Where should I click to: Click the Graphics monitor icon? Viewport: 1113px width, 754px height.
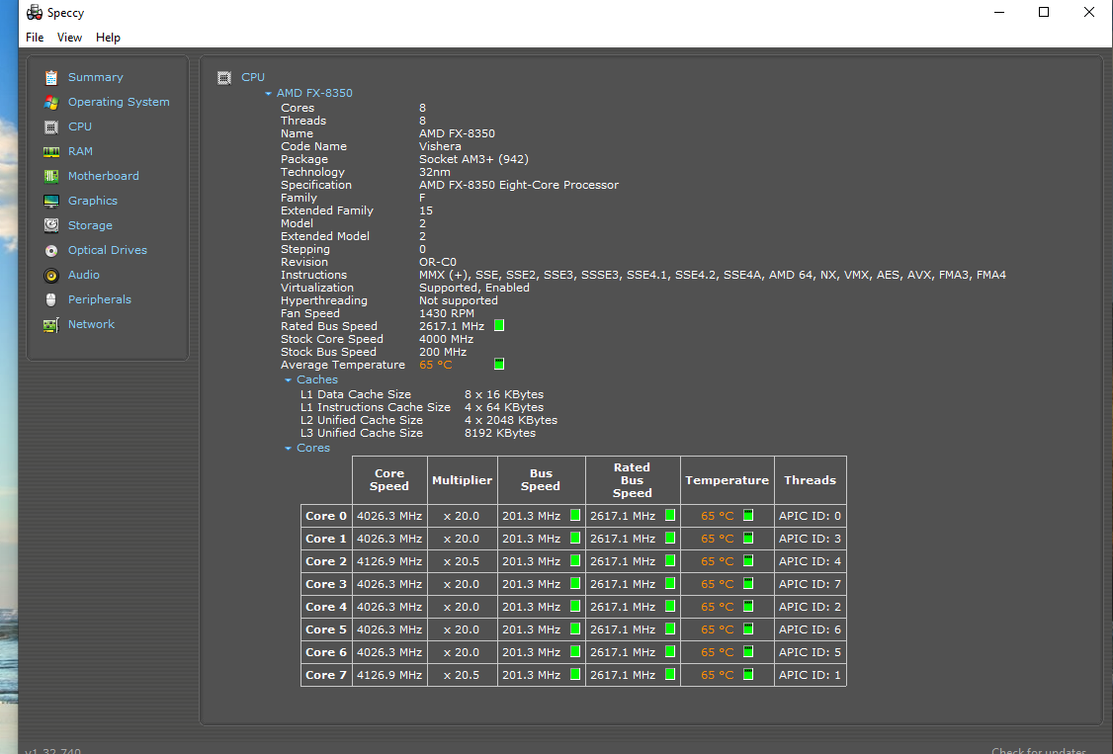click(x=50, y=201)
